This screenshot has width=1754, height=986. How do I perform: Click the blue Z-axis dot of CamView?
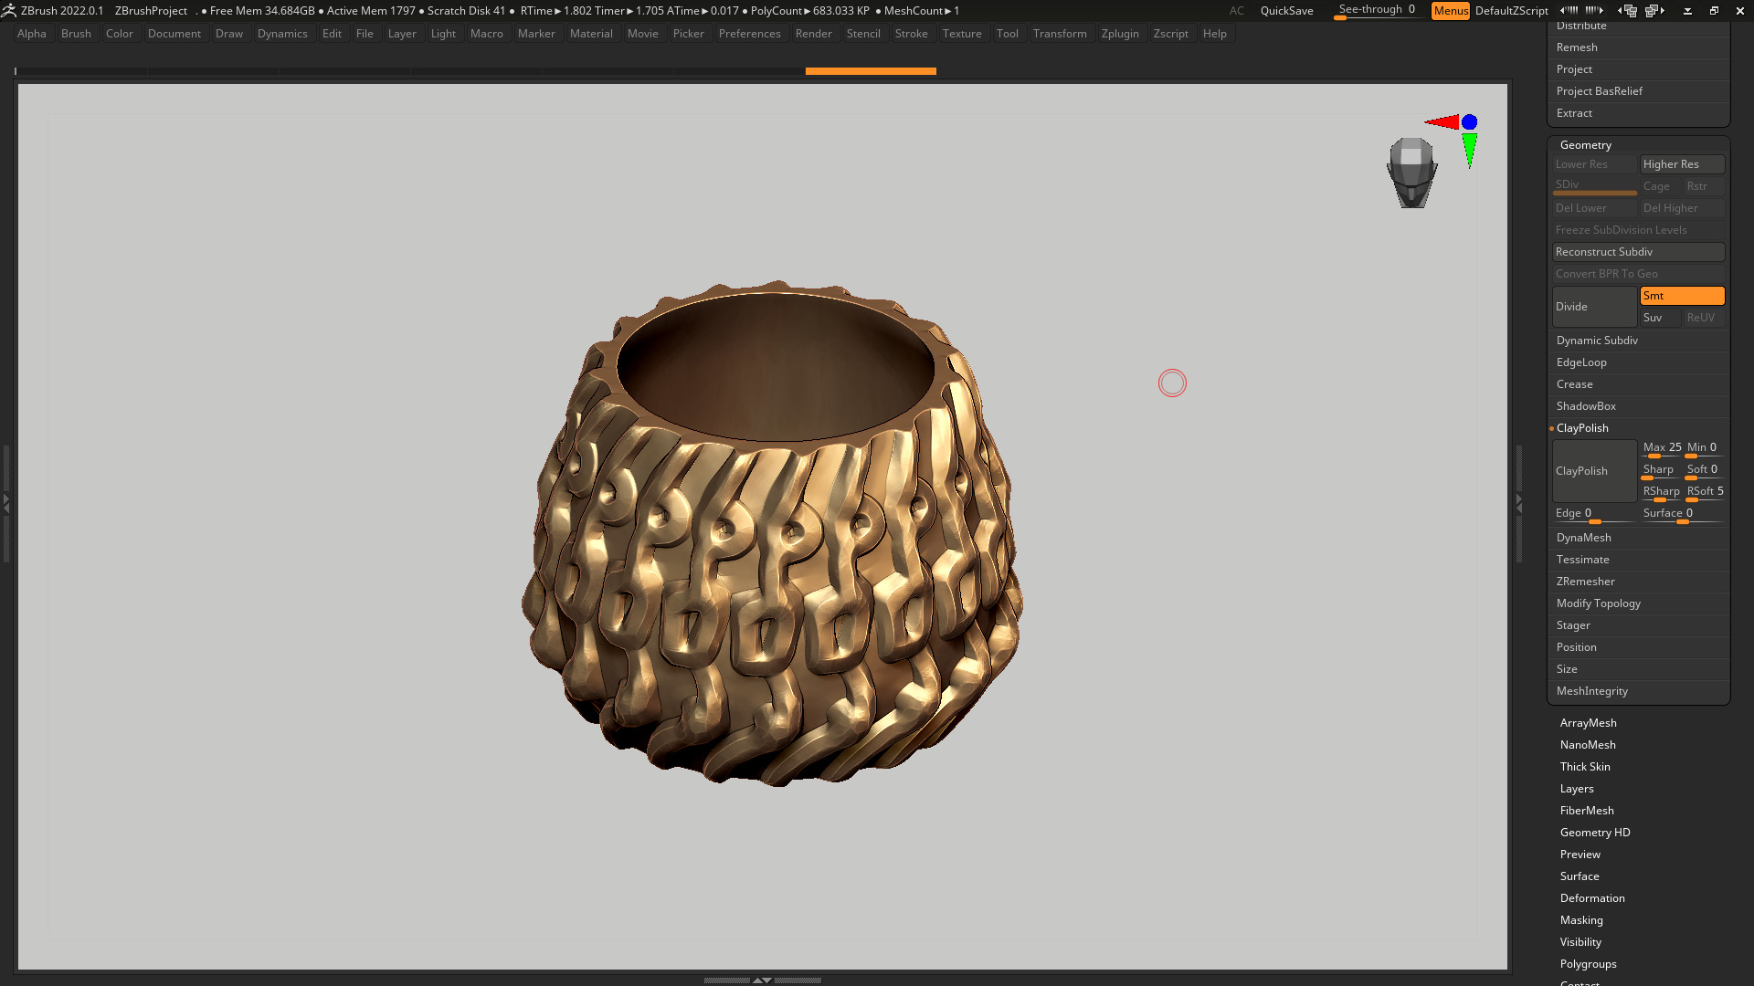point(1469,121)
